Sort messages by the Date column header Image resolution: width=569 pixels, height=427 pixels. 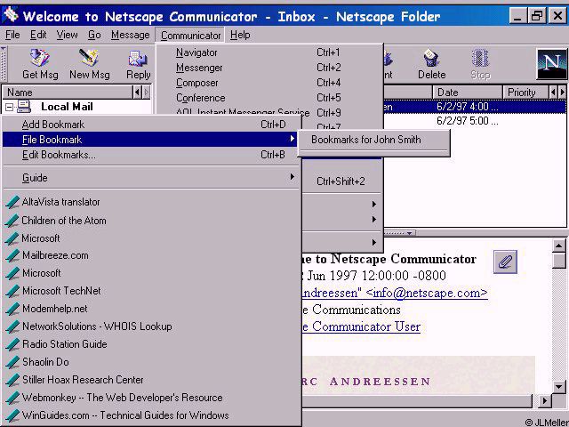click(468, 93)
